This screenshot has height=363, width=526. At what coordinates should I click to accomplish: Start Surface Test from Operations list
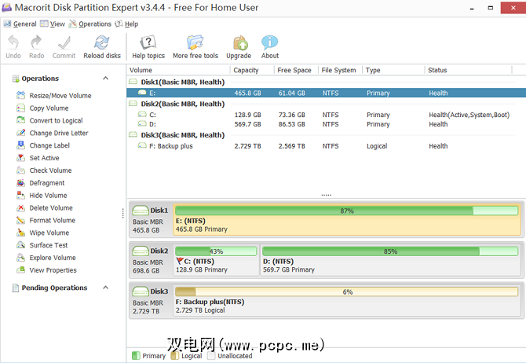pos(49,245)
